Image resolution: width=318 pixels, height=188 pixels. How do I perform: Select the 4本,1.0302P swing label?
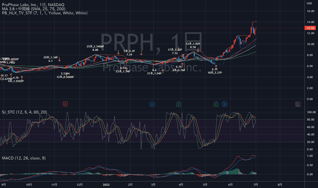pyautogui.click(x=16, y=81)
